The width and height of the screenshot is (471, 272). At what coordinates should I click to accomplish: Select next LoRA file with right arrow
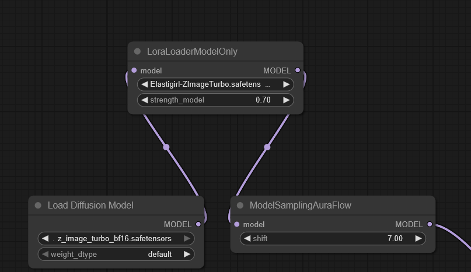[286, 84]
